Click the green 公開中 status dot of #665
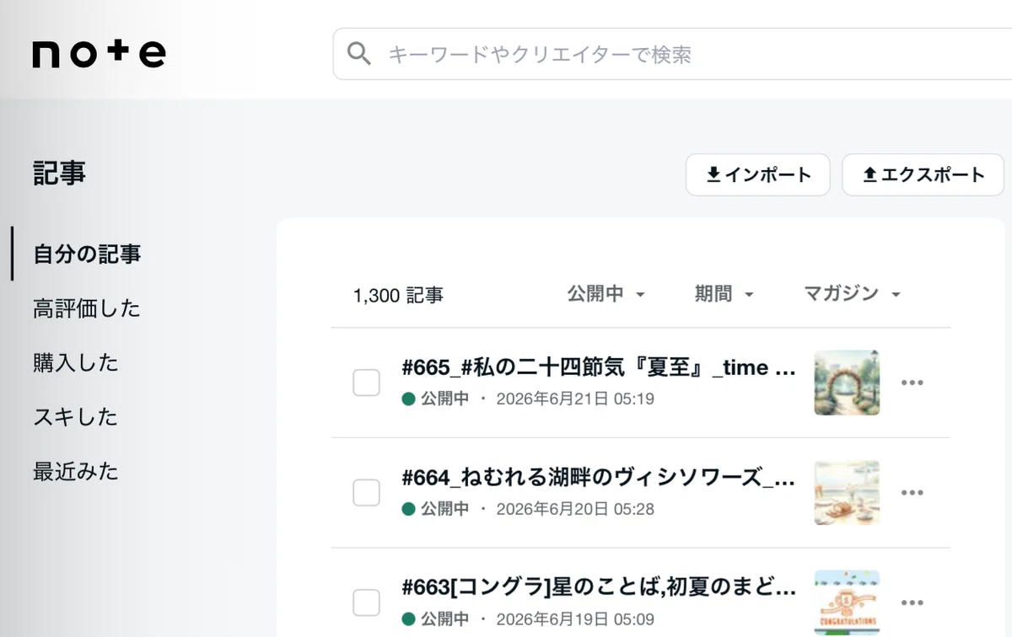 409,399
